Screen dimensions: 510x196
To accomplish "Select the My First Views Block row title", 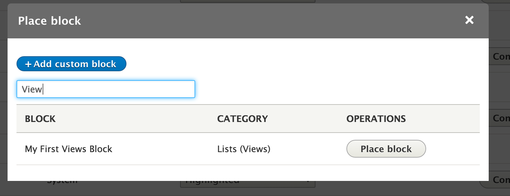I will [x=68, y=149].
